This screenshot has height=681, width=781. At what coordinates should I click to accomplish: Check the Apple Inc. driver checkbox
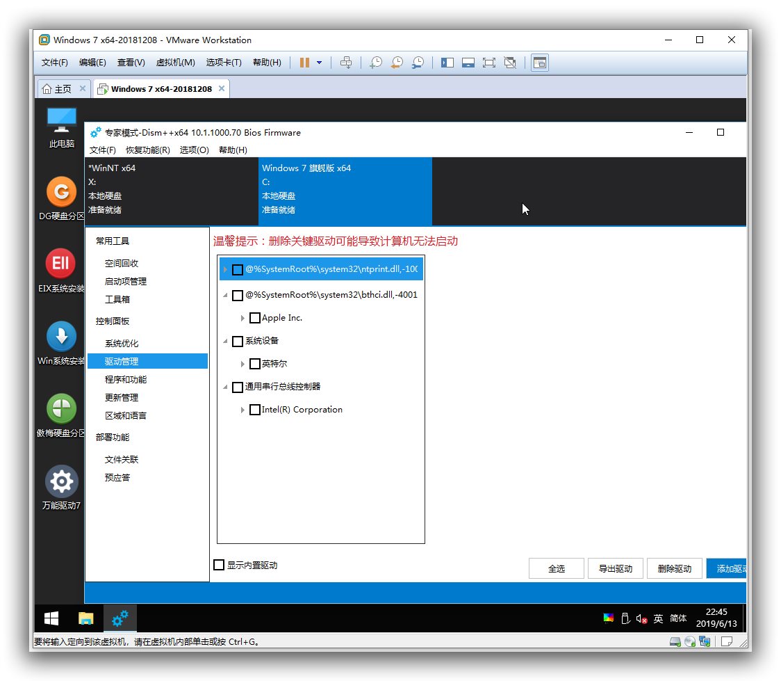click(255, 318)
